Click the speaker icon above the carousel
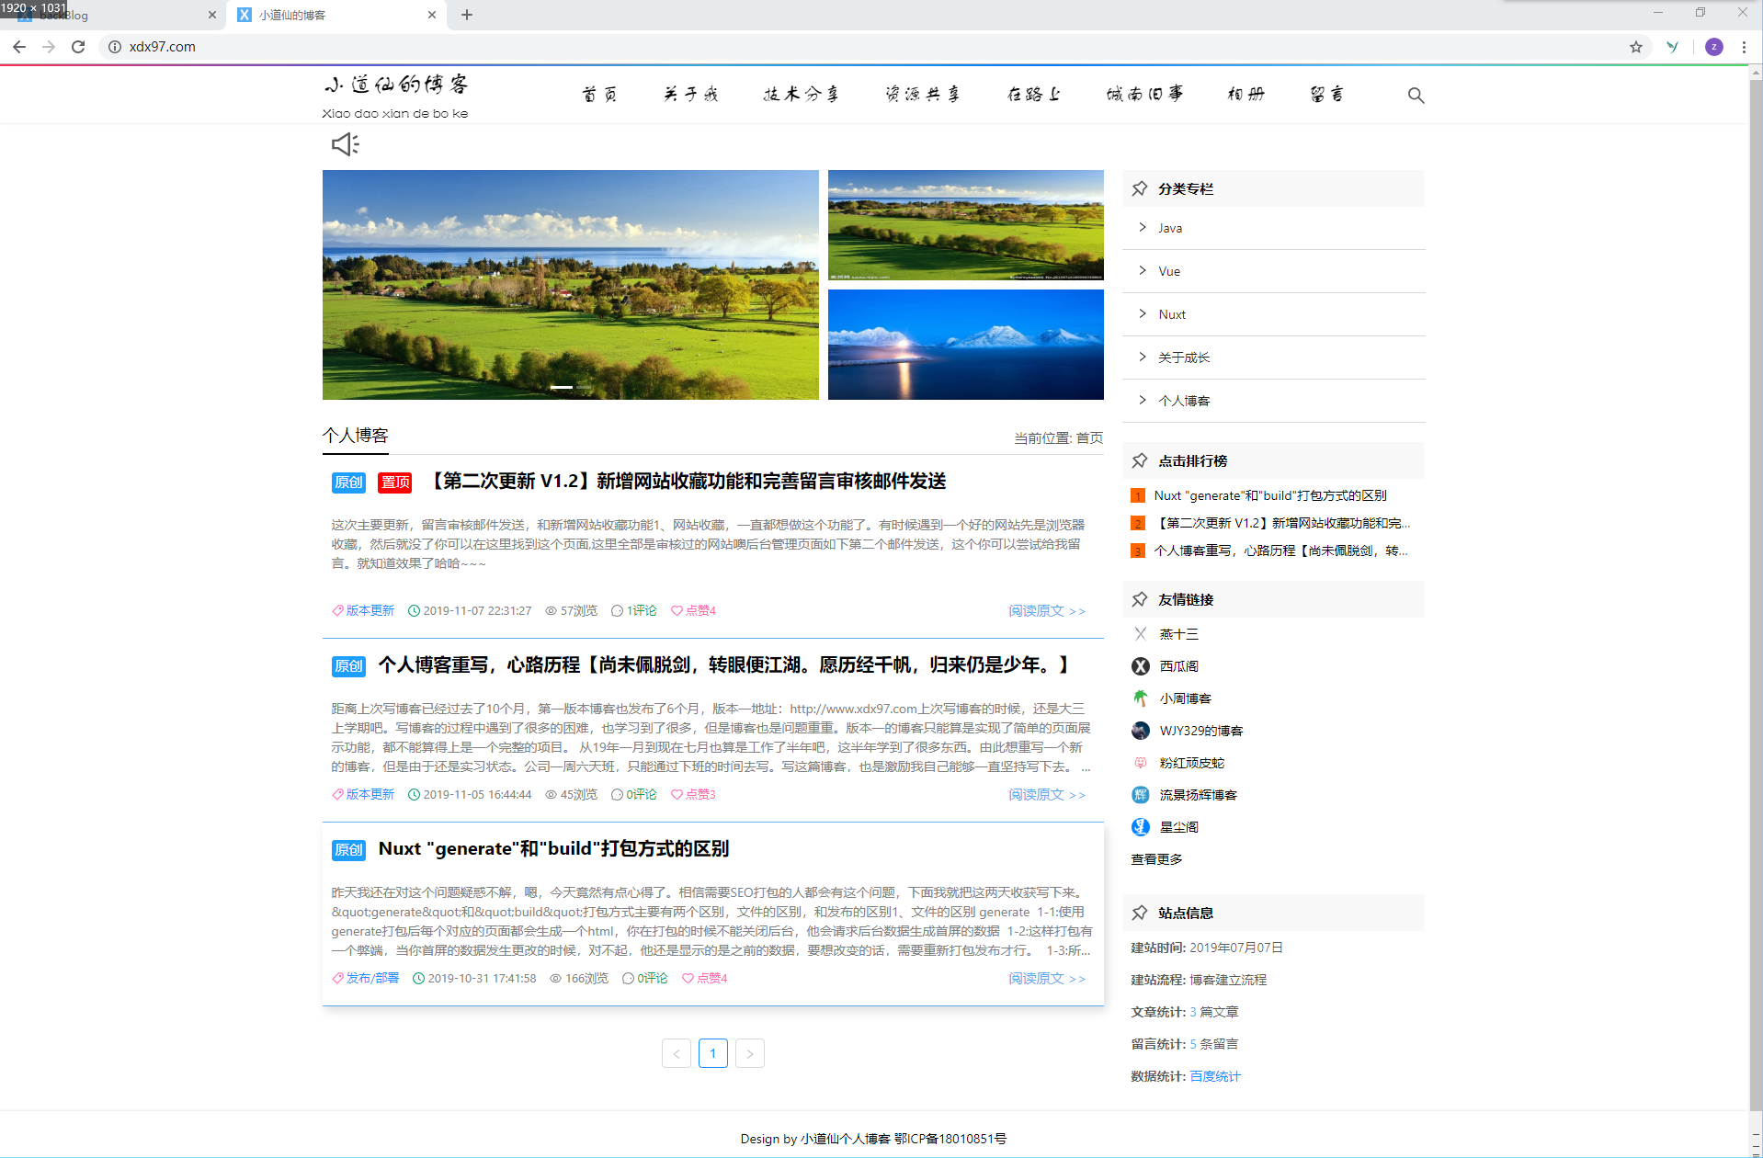The image size is (1763, 1158). [x=345, y=143]
